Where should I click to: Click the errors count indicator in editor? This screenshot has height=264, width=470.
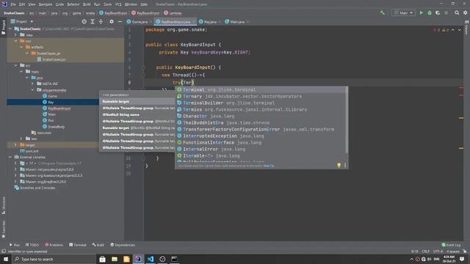436,30
